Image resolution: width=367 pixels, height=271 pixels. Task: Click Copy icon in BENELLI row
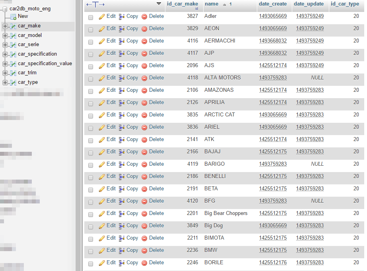pyautogui.click(x=122, y=176)
